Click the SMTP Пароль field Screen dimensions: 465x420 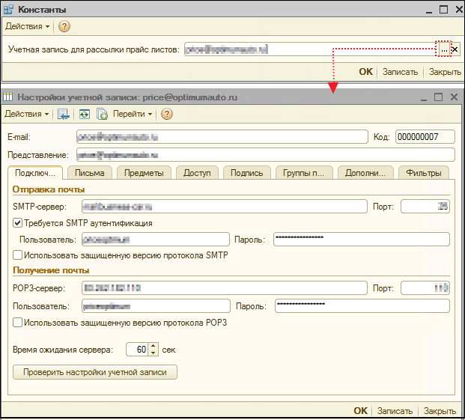[362, 240]
